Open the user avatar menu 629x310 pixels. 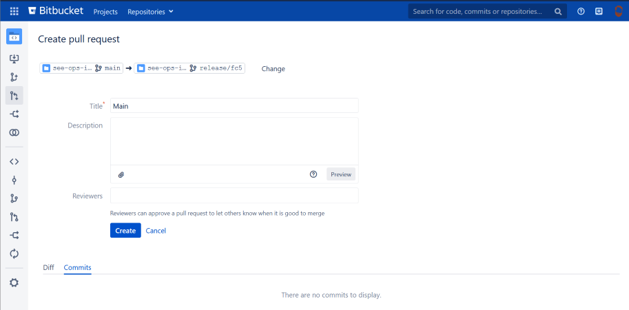pos(618,11)
